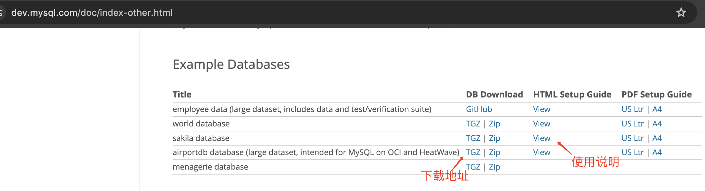View HTML setup guide for employee data
This screenshot has width=705, height=191.
click(x=542, y=109)
